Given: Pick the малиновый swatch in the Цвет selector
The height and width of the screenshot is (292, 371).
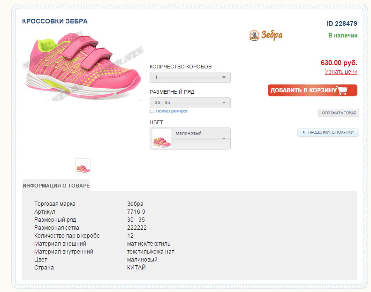Looking at the screenshot, I should pos(162,139).
